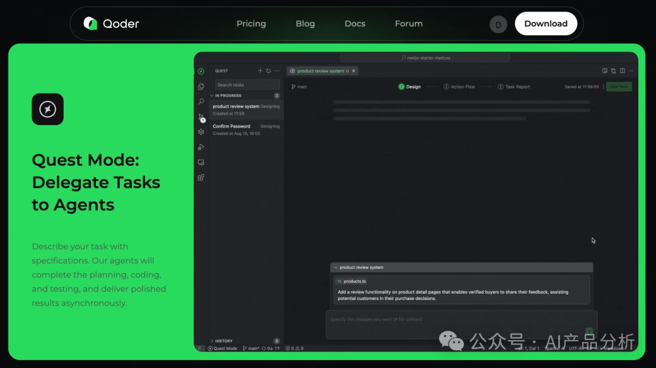
Task: Click the Search tasks input field
Action: (247, 85)
